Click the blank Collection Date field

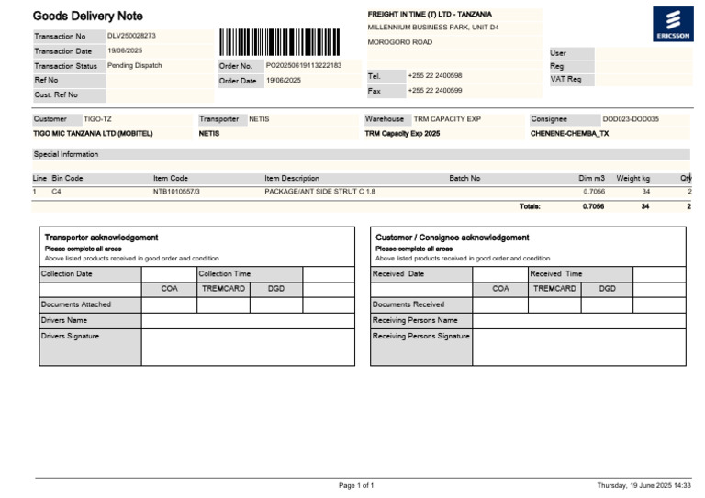click(169, 274)
